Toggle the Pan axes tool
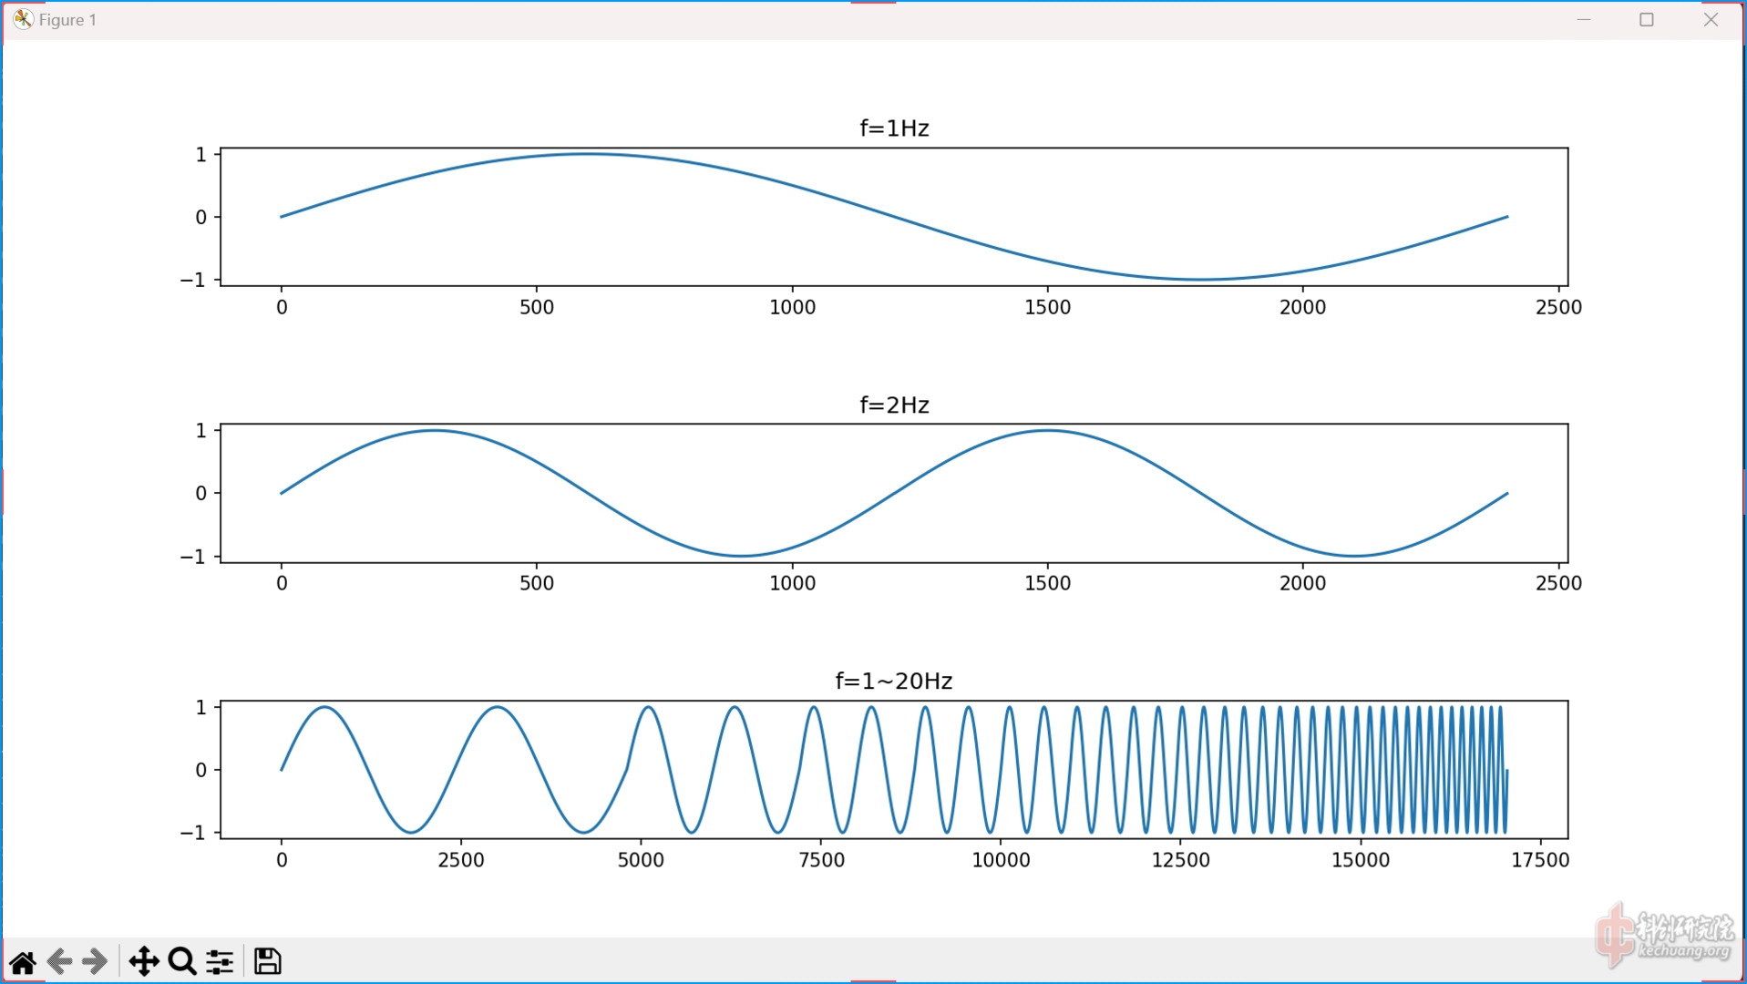This screenshot has height=984, width=1747. click(x=143, y=961)
